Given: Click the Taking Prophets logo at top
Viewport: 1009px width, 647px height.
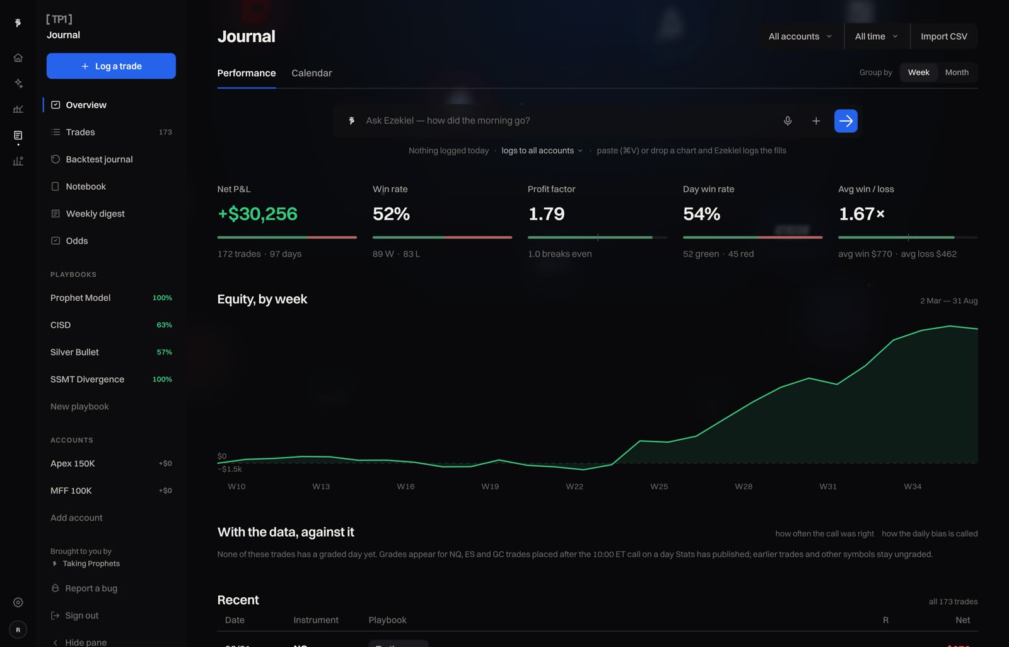Looking at the screenshot, I should tap(18, 23).
